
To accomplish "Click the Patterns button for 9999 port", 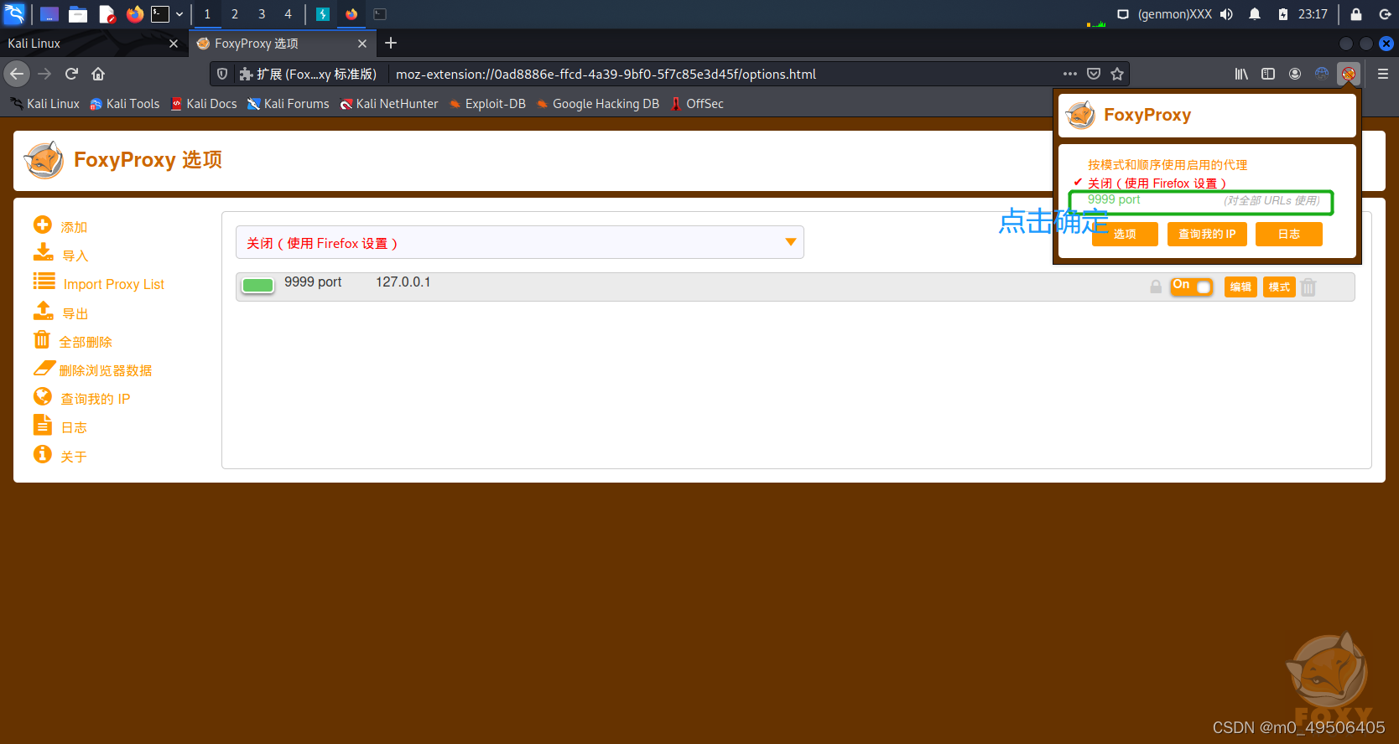I will [1279, 287].
